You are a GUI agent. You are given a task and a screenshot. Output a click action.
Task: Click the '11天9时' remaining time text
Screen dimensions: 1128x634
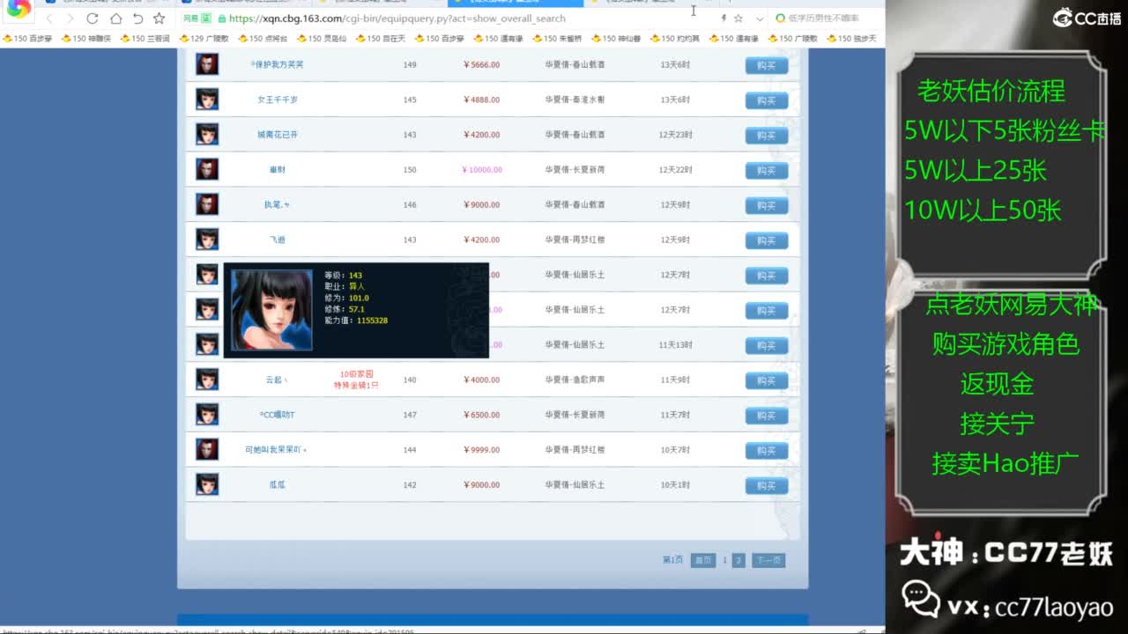coord(676,380)
